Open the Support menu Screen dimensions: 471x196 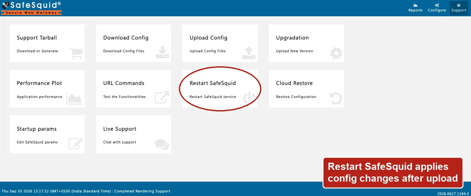pyautogui.click(x=459, y=8)
